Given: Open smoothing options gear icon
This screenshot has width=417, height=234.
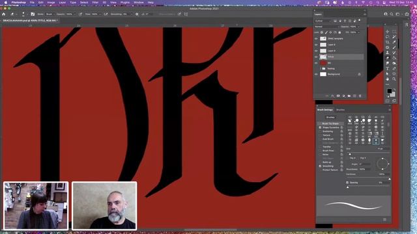Looking at the screenshot, I should (137, 14).
